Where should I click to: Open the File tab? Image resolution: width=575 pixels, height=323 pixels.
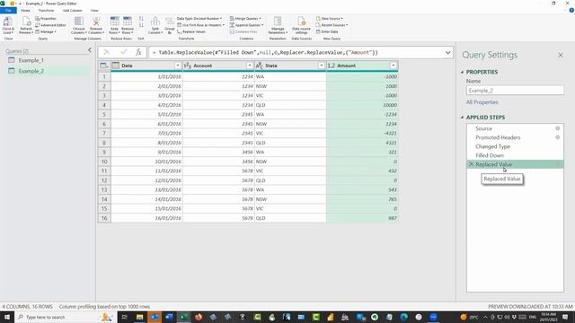point(8,10)
